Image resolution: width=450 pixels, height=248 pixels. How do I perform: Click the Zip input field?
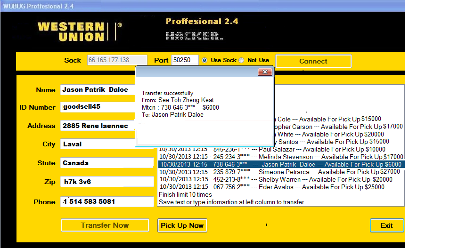107,182
